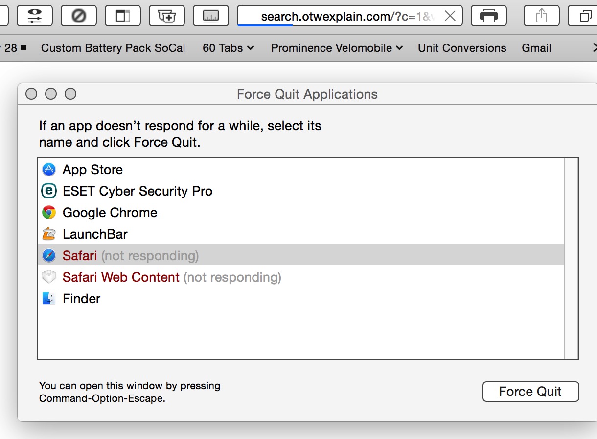
Task: Click the block (no-entry) toolbar icon
Action: click(78, 16)
